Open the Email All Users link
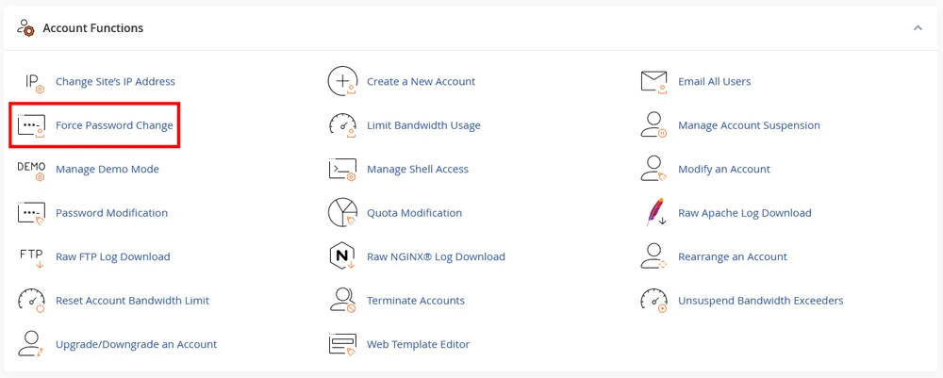943x378 pixels. pos(715,82)
